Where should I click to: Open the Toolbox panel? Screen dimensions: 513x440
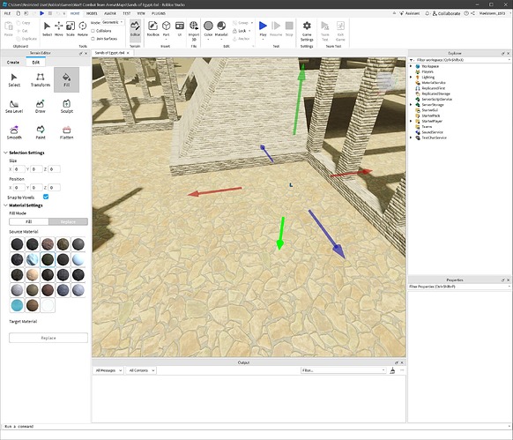click(152, 29)
